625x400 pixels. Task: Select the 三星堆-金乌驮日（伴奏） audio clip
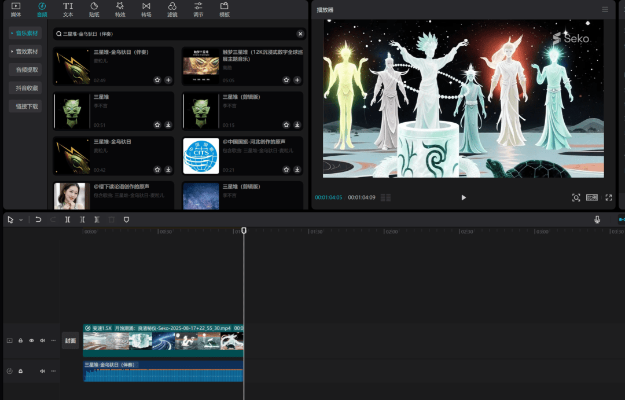pos(163,371)
